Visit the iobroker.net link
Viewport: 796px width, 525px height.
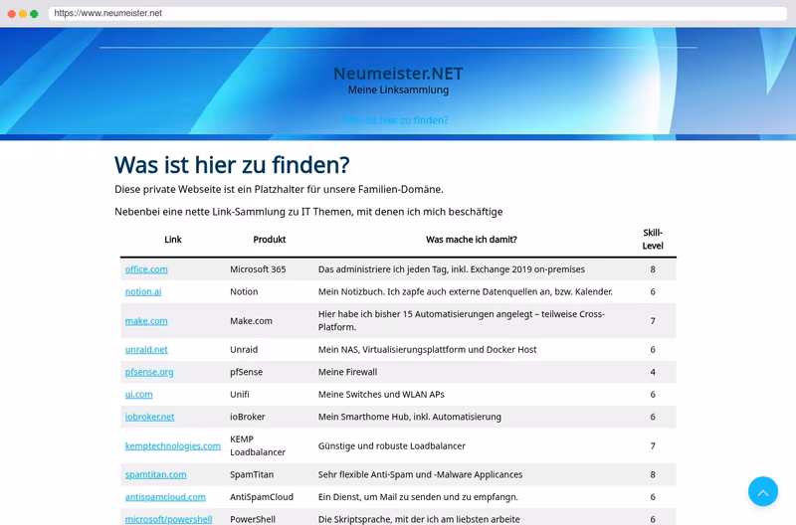click(x=150, y=417)
